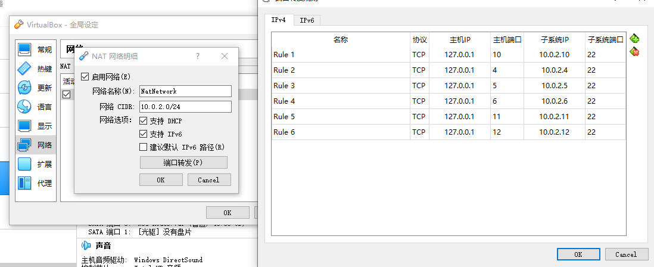Toggle the 启用网络(E) checkbox

[x=85, y=77]
